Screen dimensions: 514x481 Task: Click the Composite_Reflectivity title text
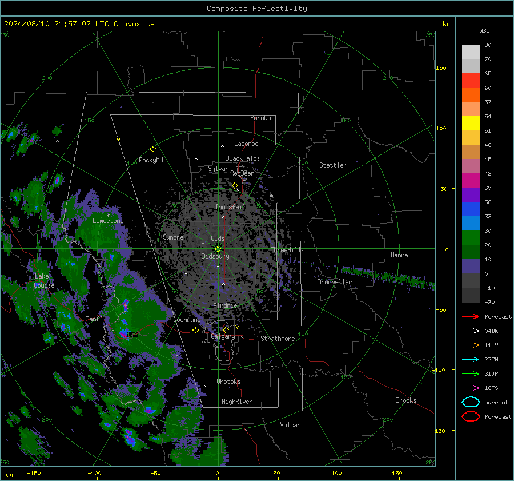point(257,9)
